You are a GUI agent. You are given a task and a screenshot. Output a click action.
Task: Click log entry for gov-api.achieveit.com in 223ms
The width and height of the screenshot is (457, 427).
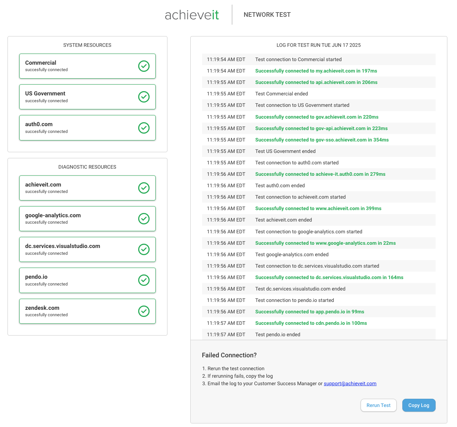tap(319, 128)
